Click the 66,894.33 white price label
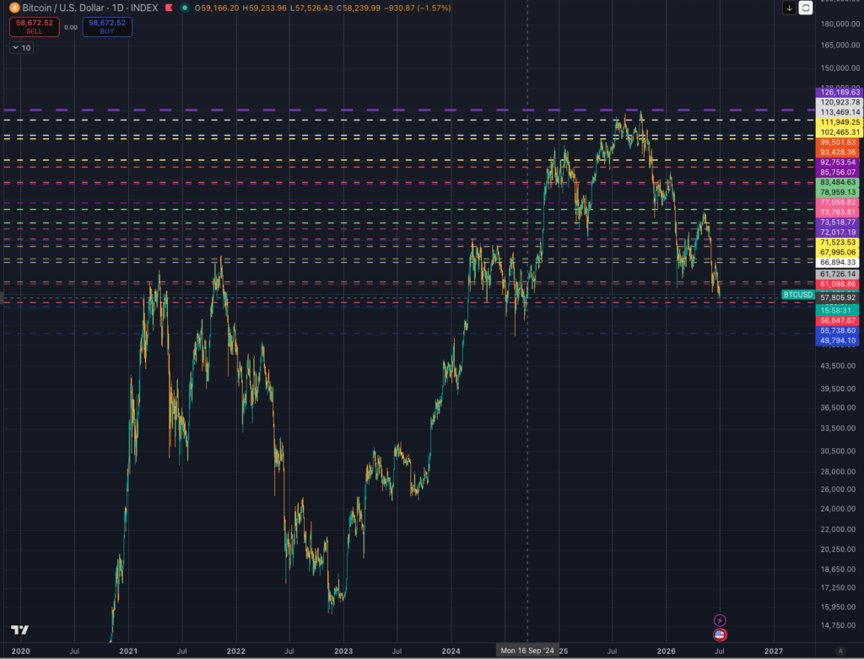The width and height of the screenshot is (864, 659). pyautogui.click(x=840, y=263)
